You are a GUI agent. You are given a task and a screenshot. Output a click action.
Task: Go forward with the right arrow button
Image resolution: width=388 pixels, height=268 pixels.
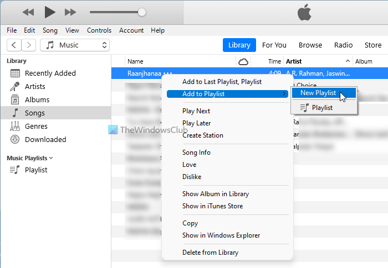pos(29,45)
